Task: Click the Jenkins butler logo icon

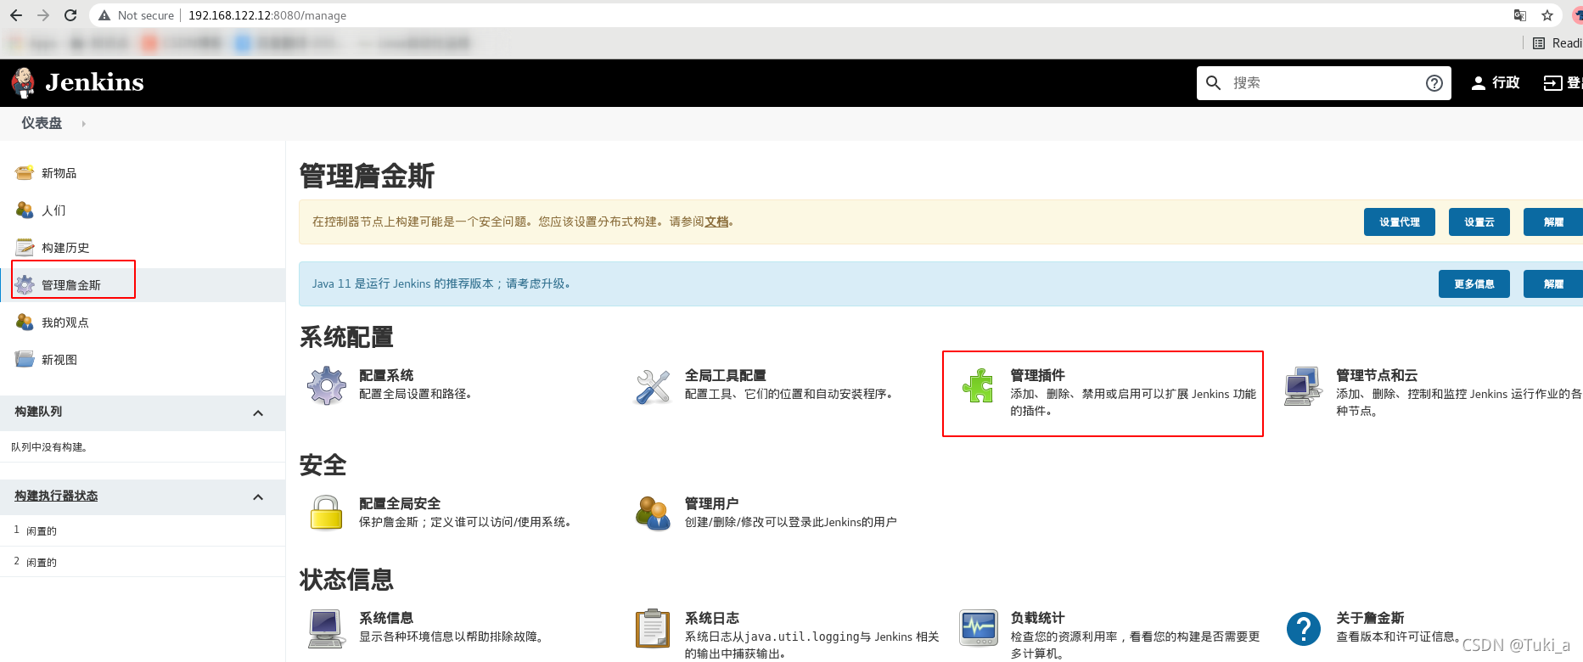Action: (x=23, y=83)
